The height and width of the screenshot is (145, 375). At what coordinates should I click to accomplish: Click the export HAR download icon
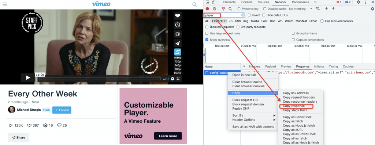point(333,9)
